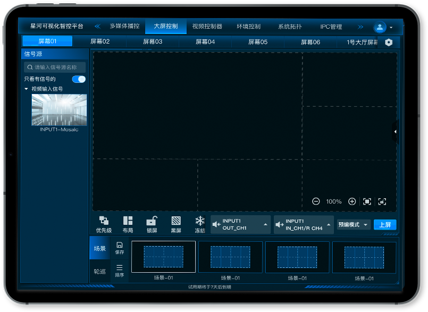The height and width of the screenshot is (312, 428).
Task: Click the 优先级 priority icon
Action: (104, 221)
